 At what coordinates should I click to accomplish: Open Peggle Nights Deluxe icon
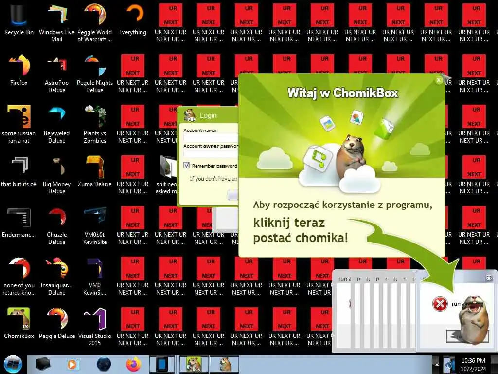pyautogui.click(x=95, y=73)
